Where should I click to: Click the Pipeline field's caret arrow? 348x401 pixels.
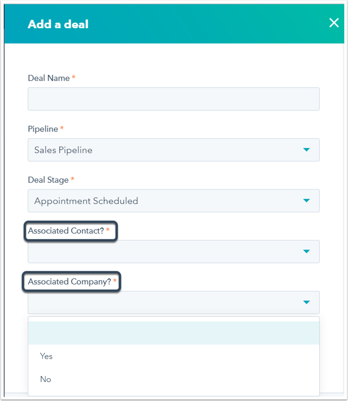tap(307, 150)
